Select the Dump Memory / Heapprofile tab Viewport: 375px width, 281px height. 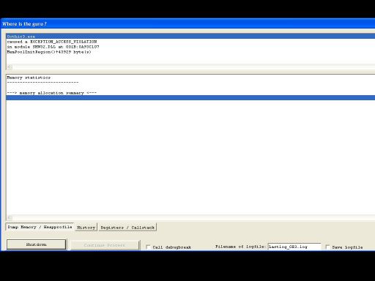click(40, 227)
